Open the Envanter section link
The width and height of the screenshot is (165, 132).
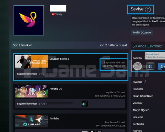(x=138, y=89)
